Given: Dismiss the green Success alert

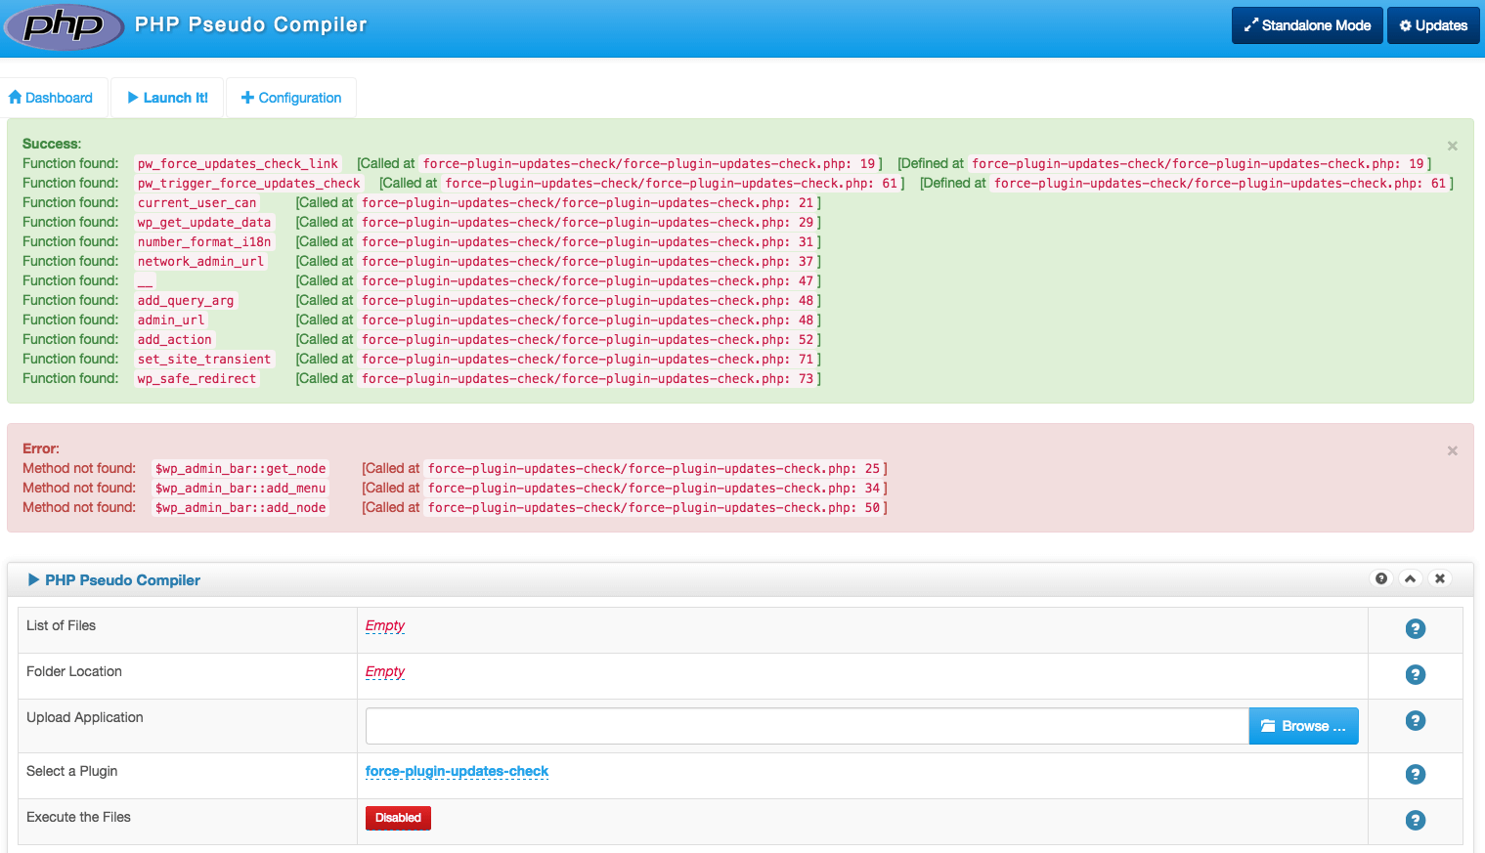Looking at the screenshot, I should (1453, 146).
